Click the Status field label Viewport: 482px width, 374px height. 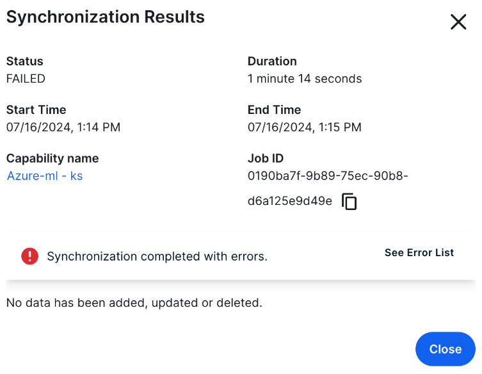click(x=25, y=61)
